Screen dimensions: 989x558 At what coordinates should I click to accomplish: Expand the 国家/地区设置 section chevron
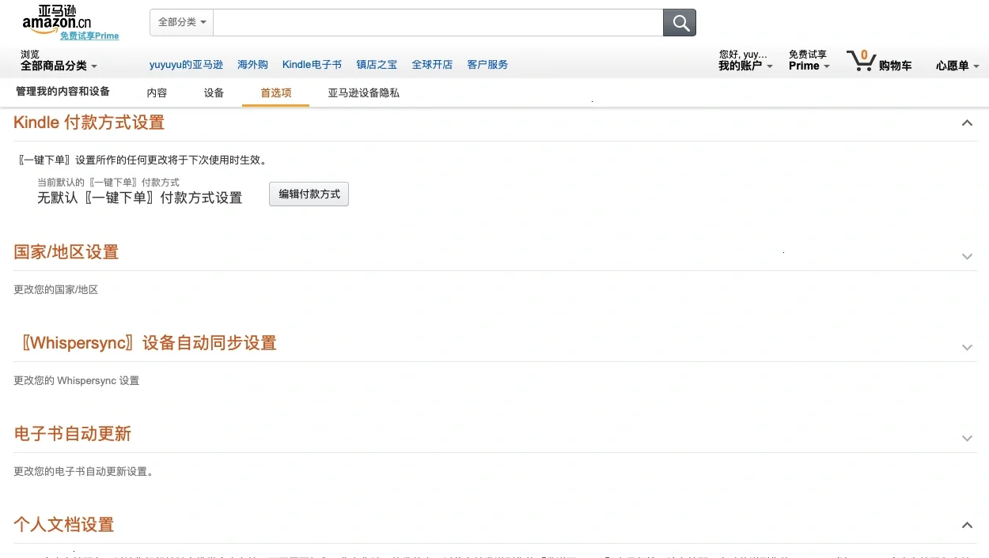coord(967,256)
